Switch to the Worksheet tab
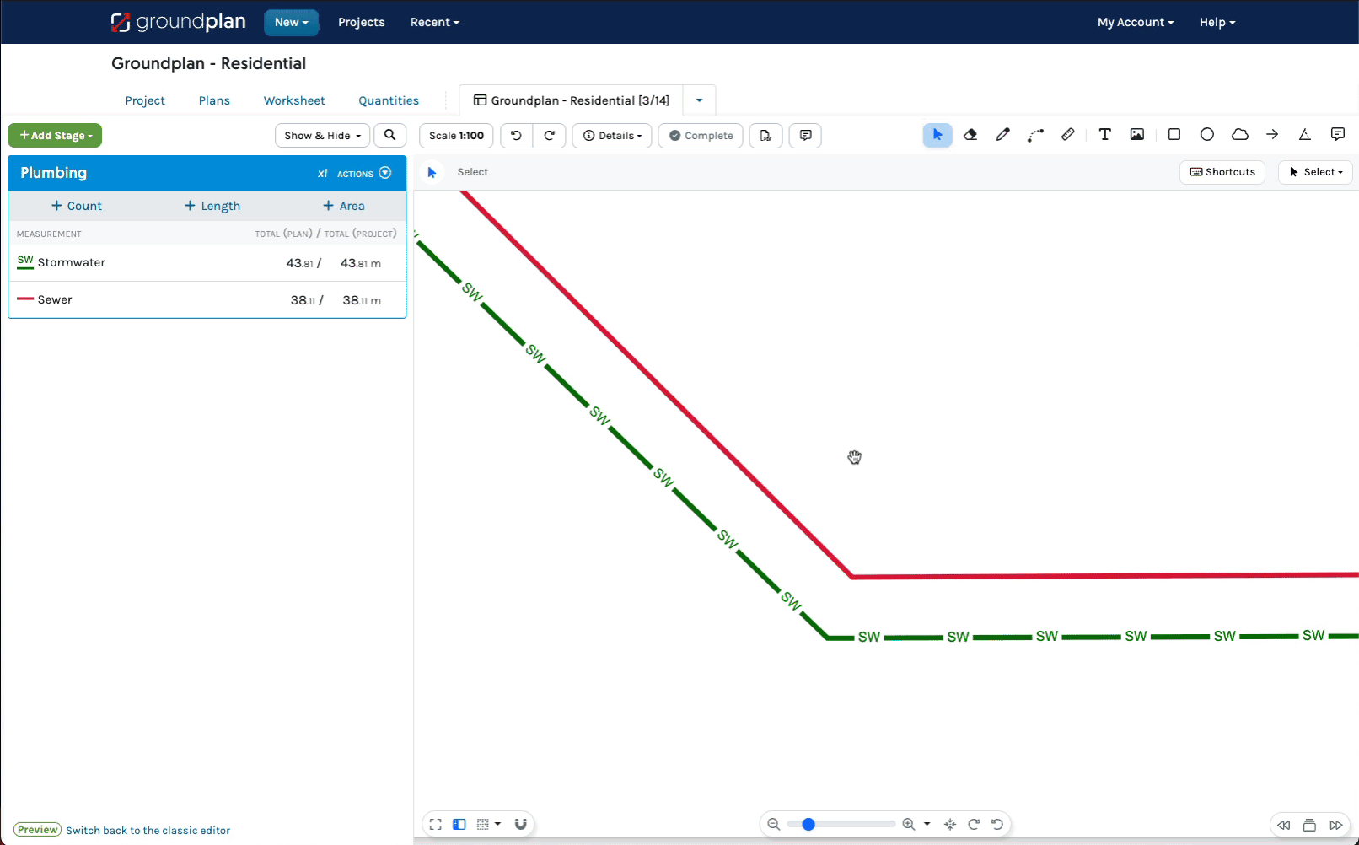Image resolution: width=1359 pixels, height=845 pixels. click(294, 100)
